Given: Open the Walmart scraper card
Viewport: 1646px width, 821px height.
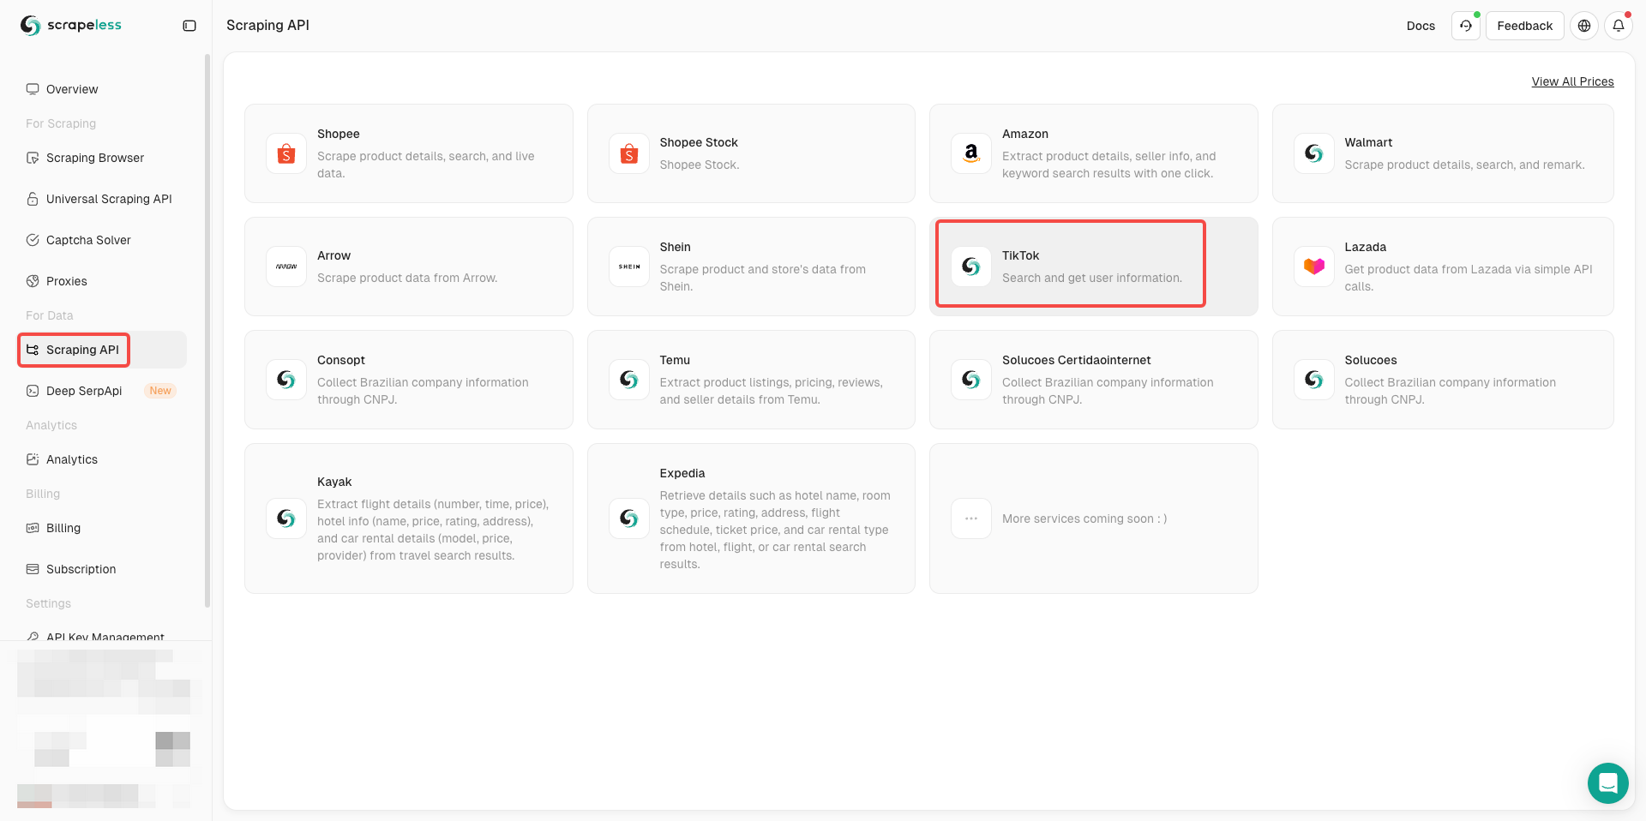Looking at the screenshot, I should pos(1443,153).
